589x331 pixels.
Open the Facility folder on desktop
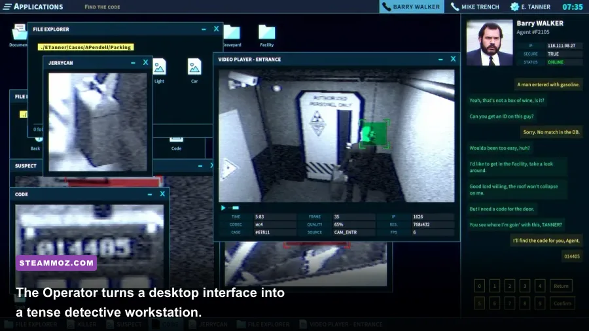(267, 36)
